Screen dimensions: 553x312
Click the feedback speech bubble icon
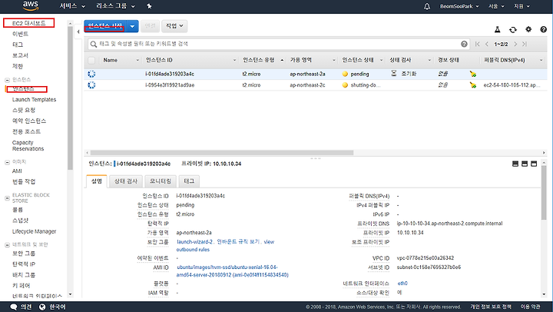tap(14, 307)
